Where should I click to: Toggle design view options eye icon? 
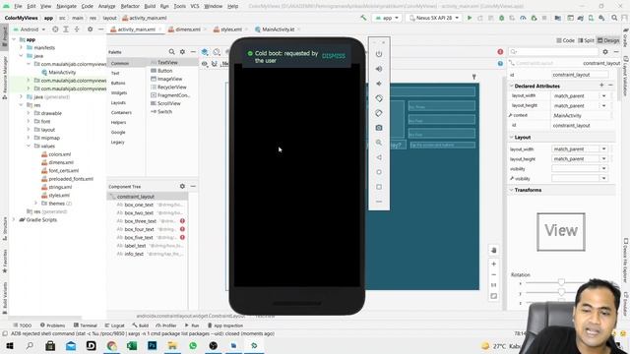coord(205,64)
